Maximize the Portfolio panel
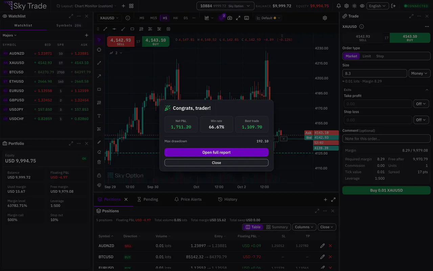The image size is (433, 271). pyautogui.click(x=71, y=143)
